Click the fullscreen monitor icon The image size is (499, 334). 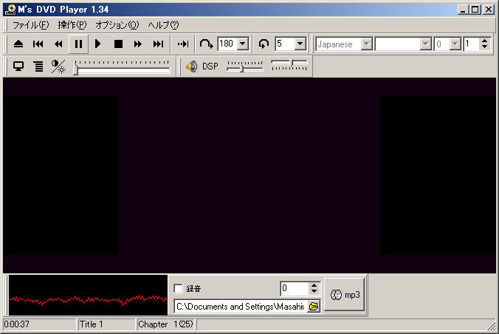(x=18, y=67)
